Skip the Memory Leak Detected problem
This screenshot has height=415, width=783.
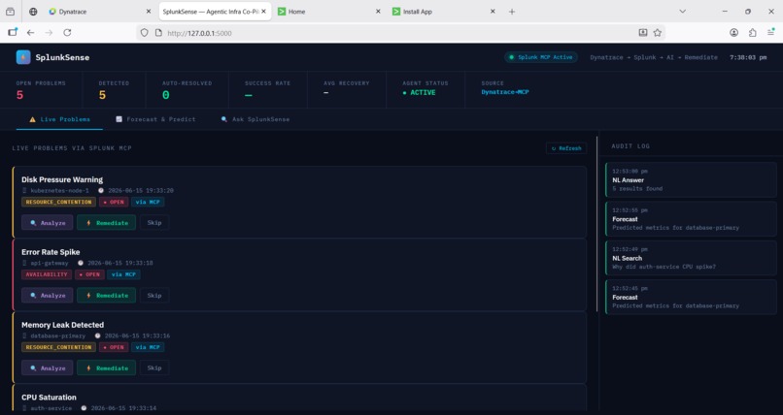(x=154, y=367)
